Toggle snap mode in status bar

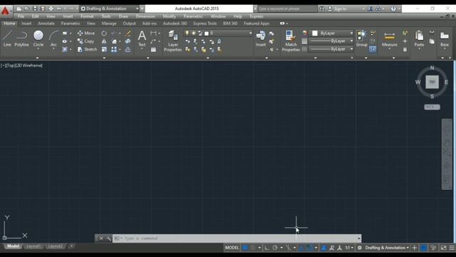tap(253, 248)
